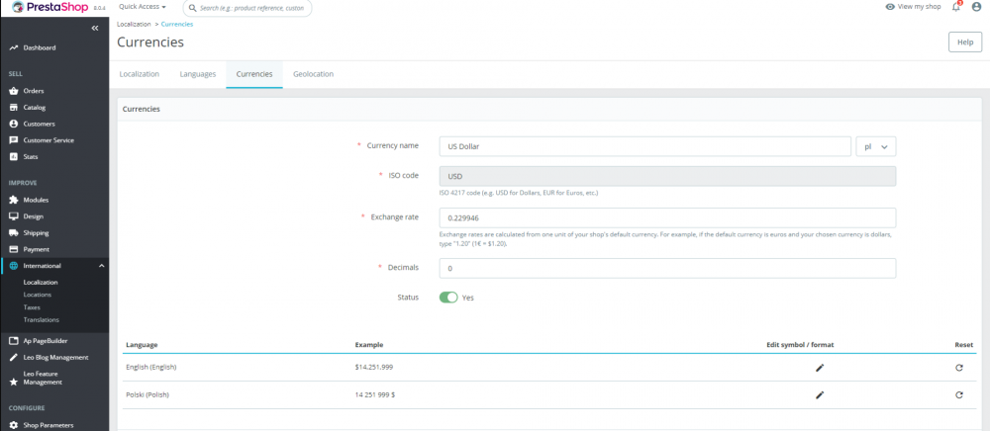This screenshot has width=990, height=431.
Task: Open the Stats page
Action: [31, 156]
